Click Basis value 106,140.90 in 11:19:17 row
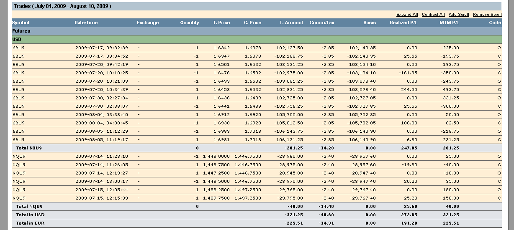Screen dimensions: 514x230 362,139
